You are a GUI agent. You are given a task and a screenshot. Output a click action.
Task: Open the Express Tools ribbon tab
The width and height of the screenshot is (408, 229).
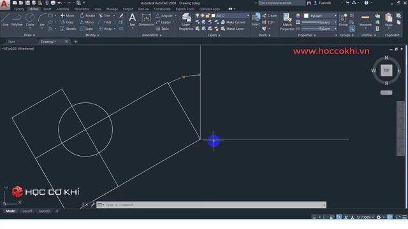(x=185, y=9)
